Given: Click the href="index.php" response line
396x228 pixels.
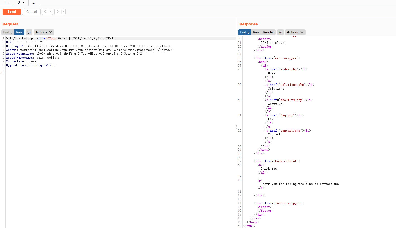Looking at the screenshot, I should point(286,69).
